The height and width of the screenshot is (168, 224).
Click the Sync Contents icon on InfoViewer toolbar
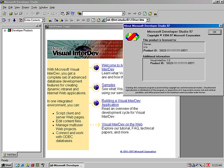4,20
